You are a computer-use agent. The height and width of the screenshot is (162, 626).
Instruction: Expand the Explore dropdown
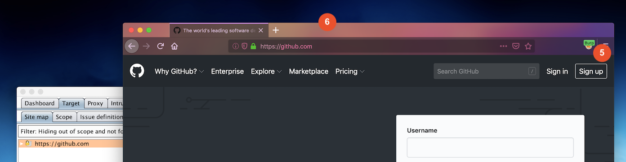[x=267, y=71]
